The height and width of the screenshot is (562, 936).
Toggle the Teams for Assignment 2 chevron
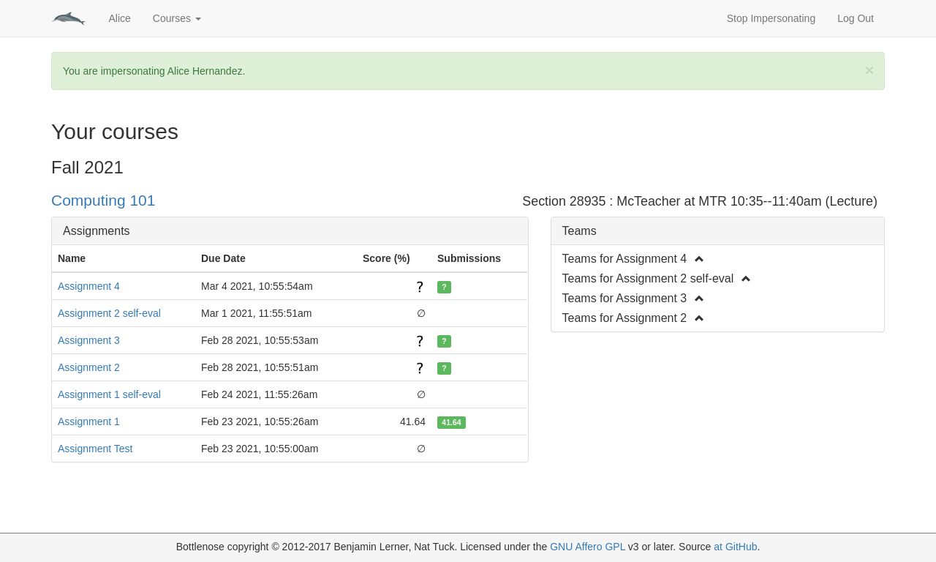coord(698,318)
